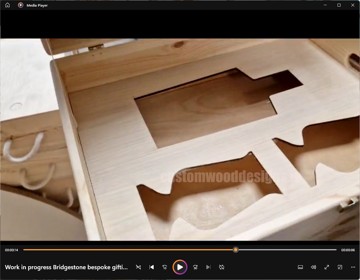Click the video frame area
Image resolution: width=360 pixels, height=280 pixels.
click(180, 139)
